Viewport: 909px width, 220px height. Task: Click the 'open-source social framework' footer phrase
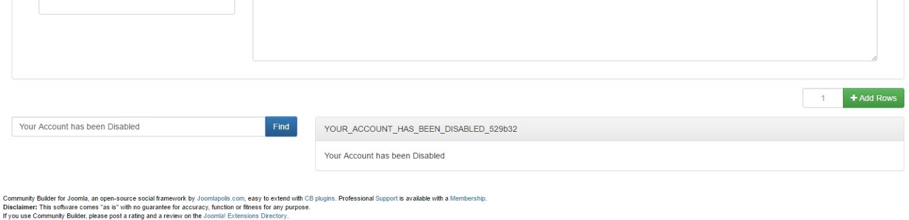pos(142,198)
